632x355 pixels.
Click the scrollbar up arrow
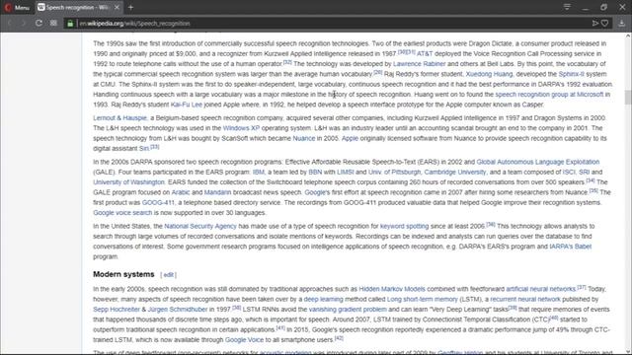[628, 36]
